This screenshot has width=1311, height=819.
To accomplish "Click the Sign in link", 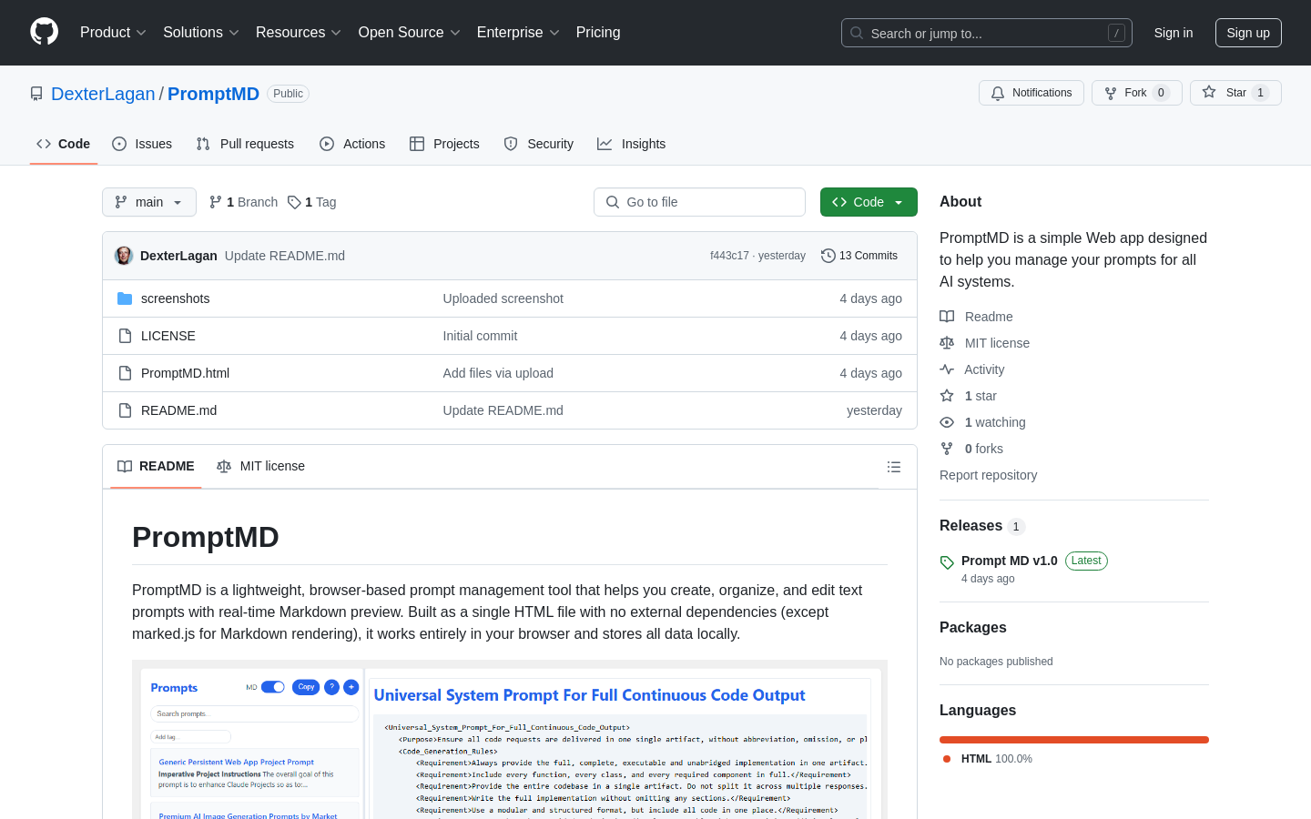I will [x=1174, y=33].
